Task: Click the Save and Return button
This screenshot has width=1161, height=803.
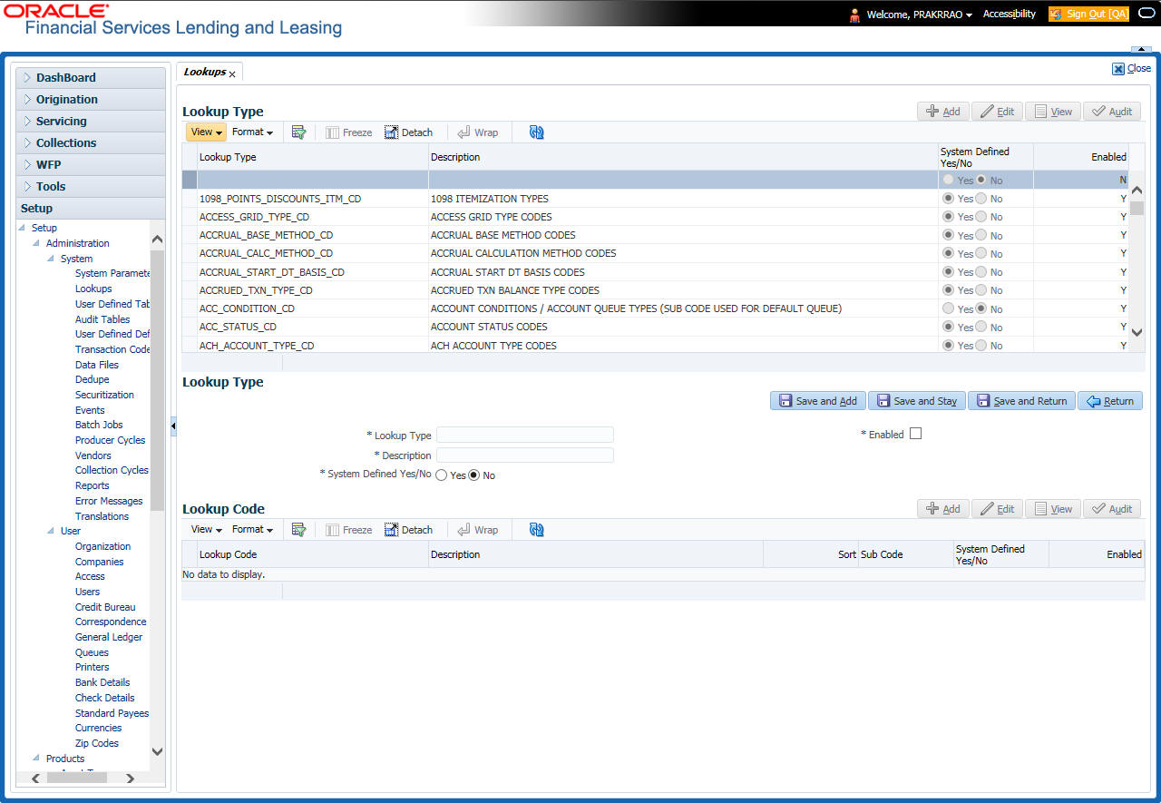Action: pyautogui.click(x=1021, y=401)
